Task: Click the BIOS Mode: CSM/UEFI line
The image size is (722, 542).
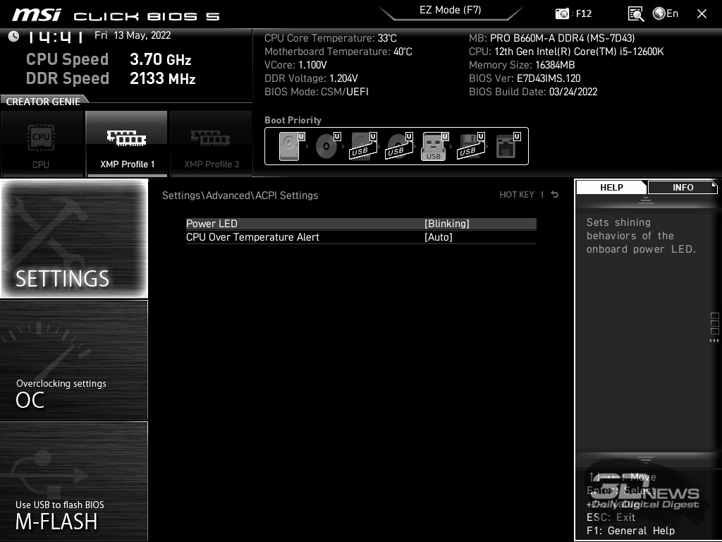Action: (x=317, y=92)
